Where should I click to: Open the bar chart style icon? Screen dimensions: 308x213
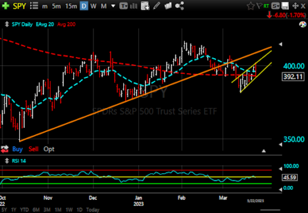pos(134,6)
